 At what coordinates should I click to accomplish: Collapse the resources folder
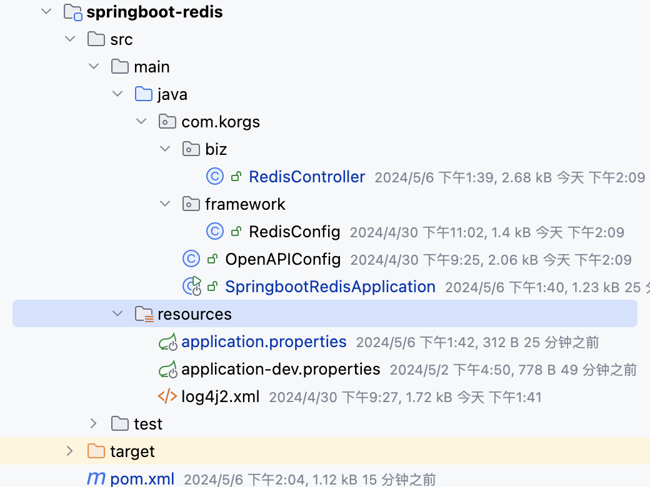(117, 313)
